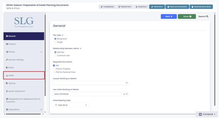The image size is (219, 118).
Task: Open Executor Settings section
Action: [24, 60]
